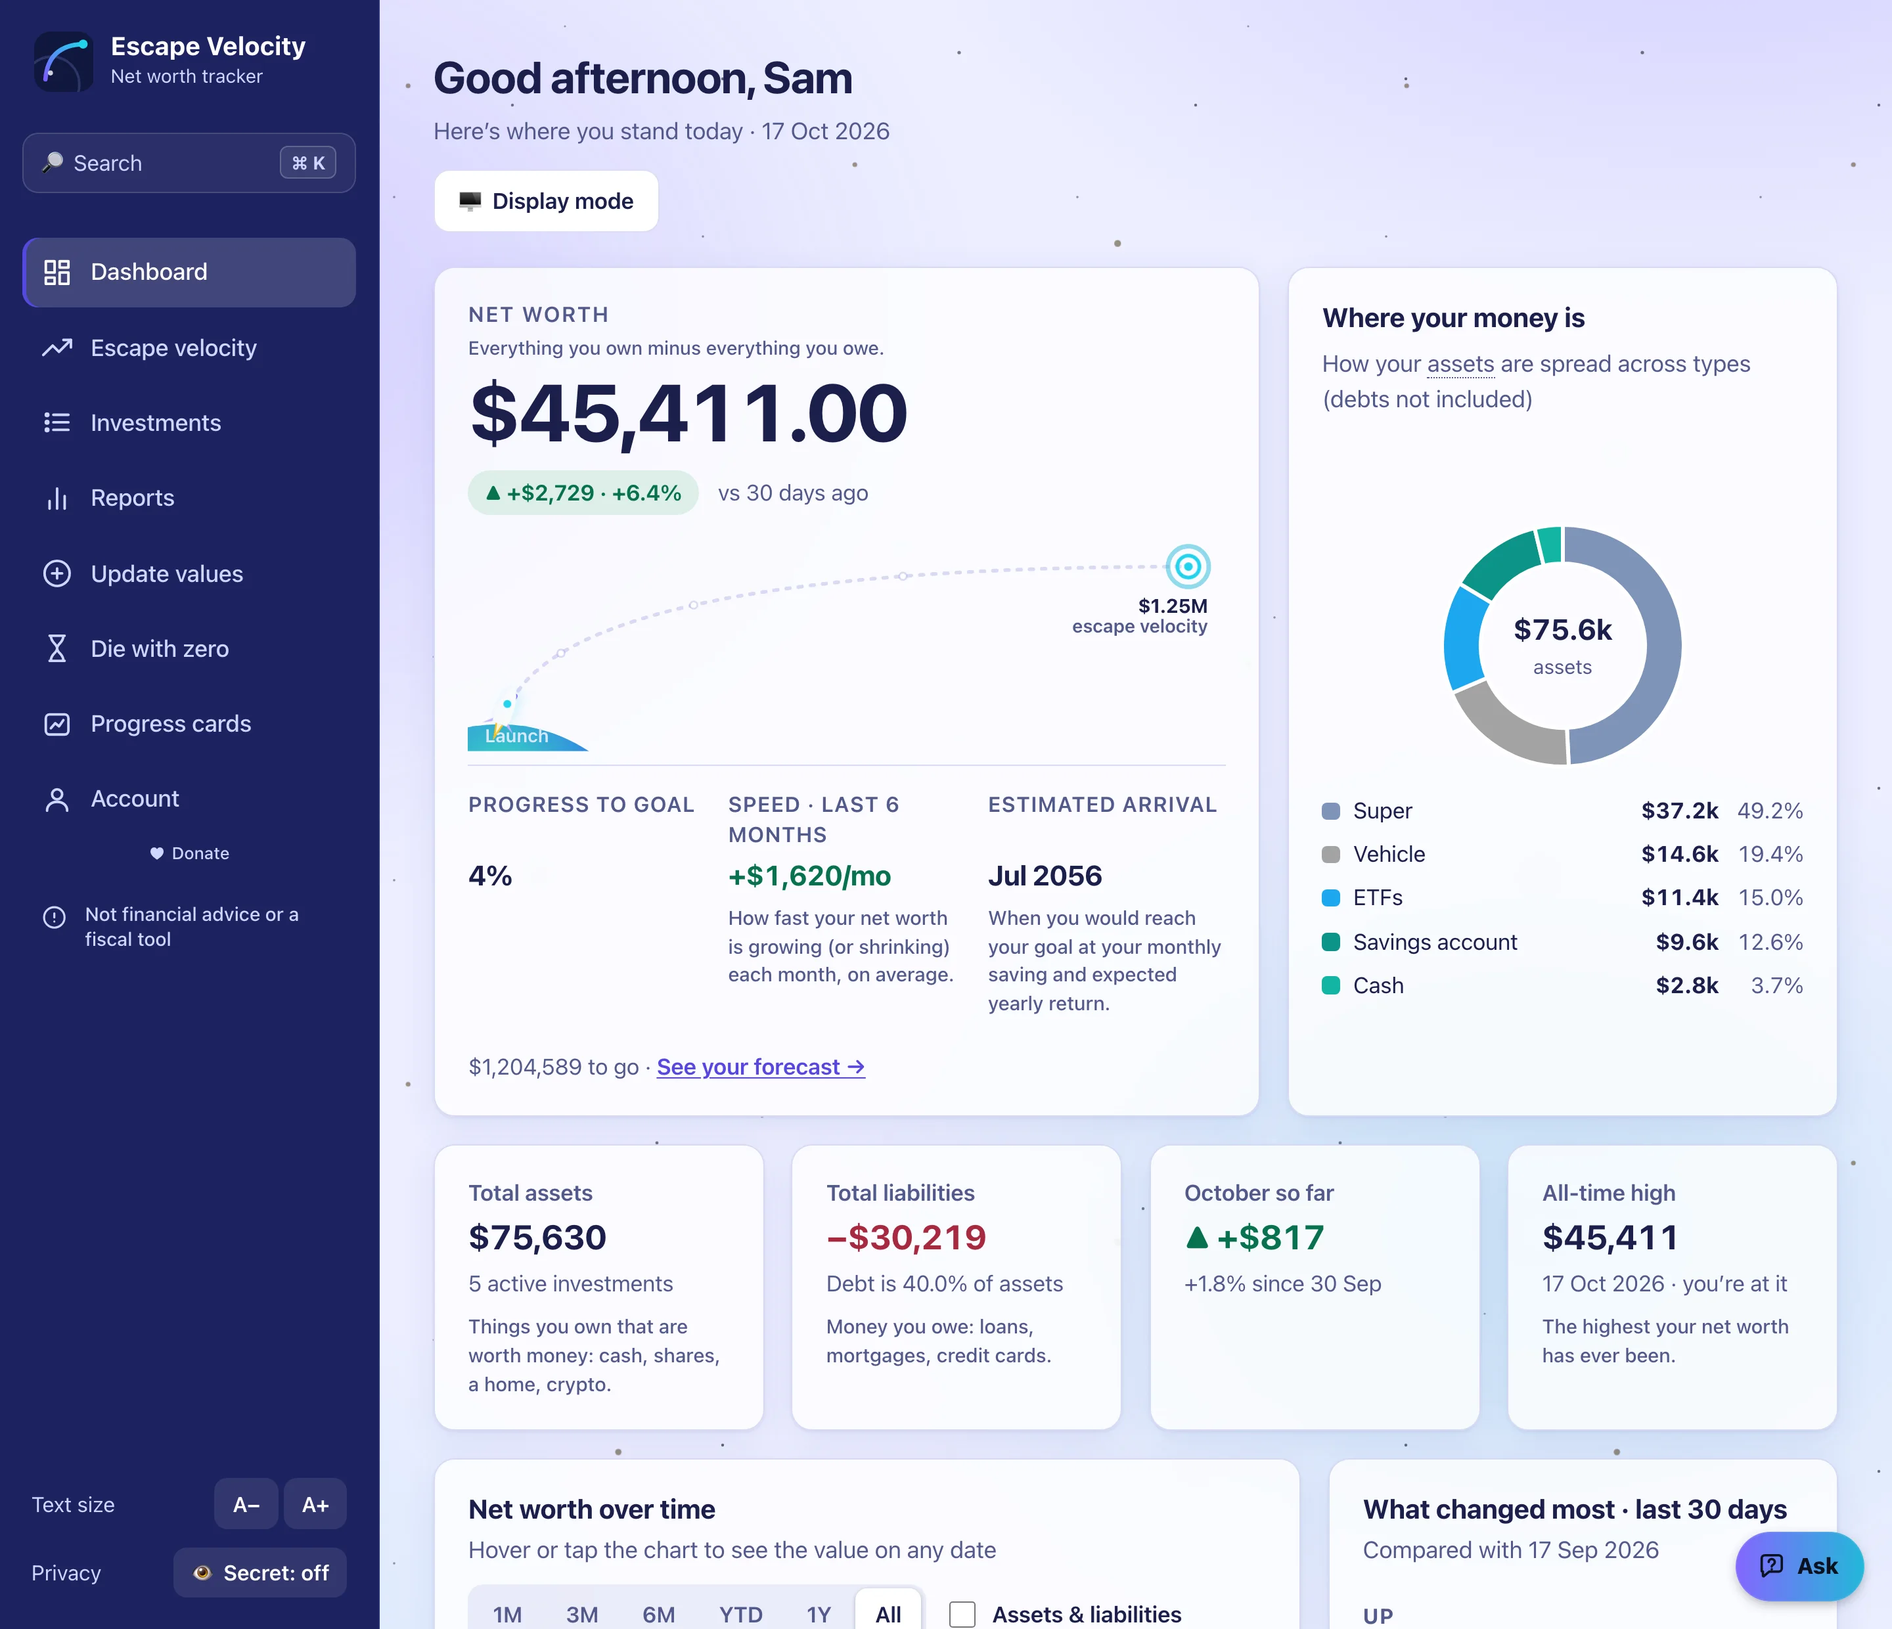Decrease text size with A– button

tap(246, 1504)
